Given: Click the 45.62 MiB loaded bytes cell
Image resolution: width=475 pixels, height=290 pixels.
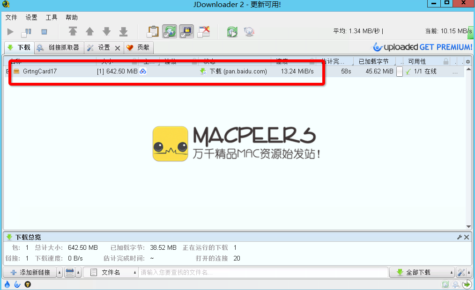Looking at the screenshot, I should coord(379,72).
